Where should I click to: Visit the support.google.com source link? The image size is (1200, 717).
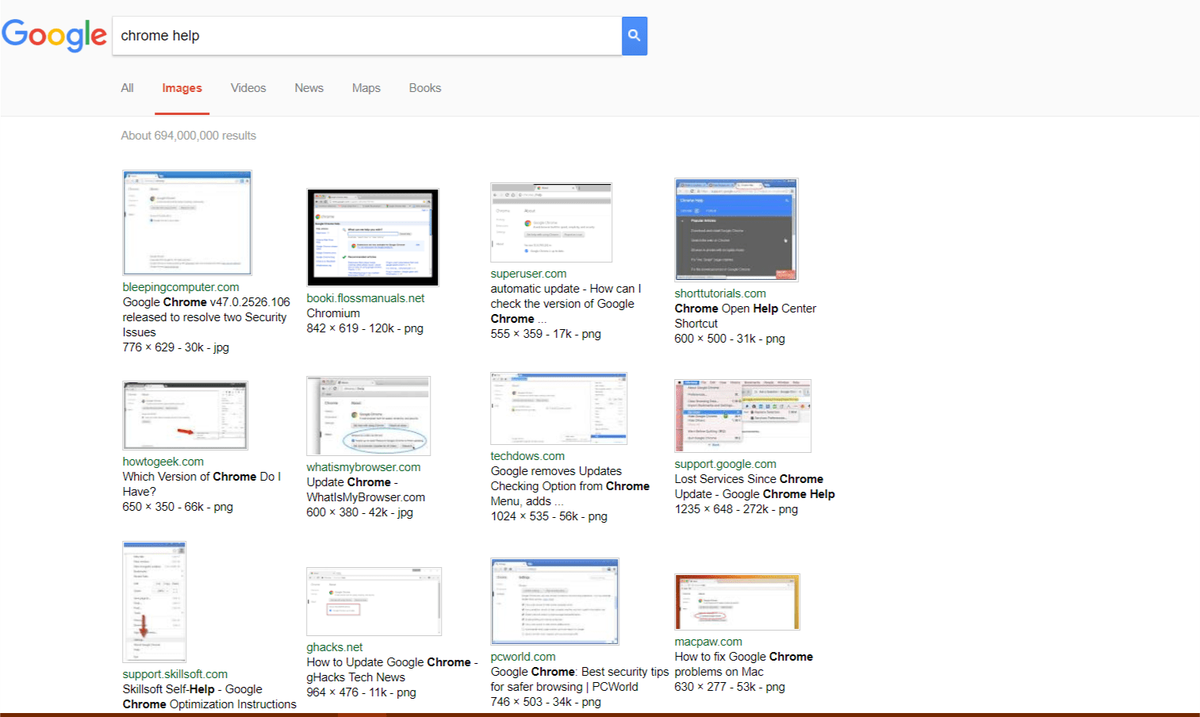tap(726, 464)
